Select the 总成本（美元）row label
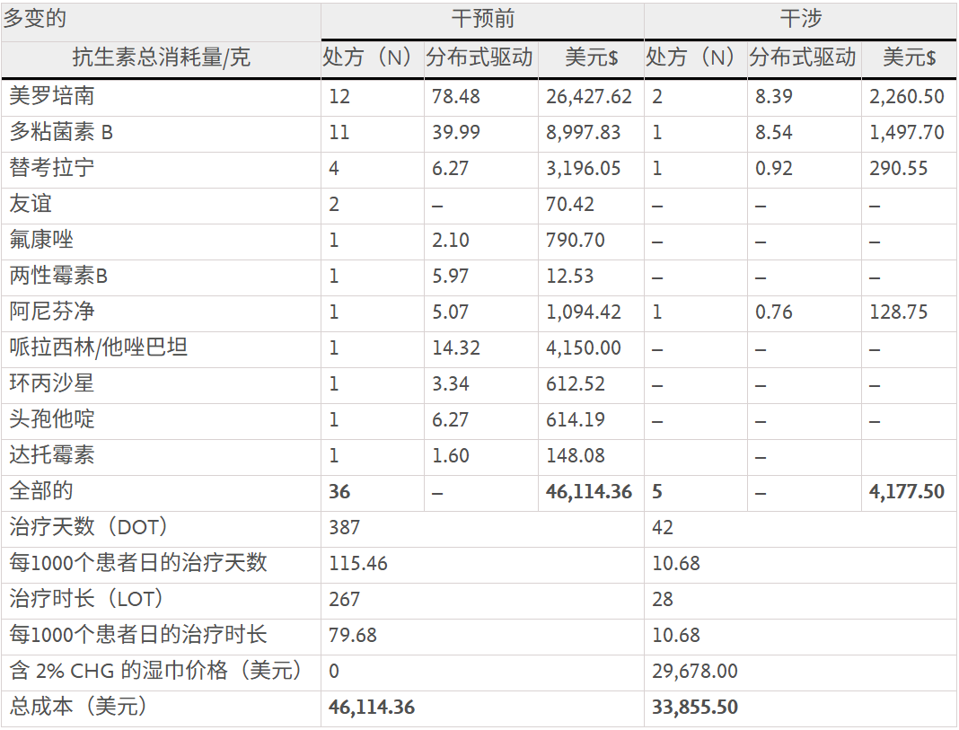 78,708
